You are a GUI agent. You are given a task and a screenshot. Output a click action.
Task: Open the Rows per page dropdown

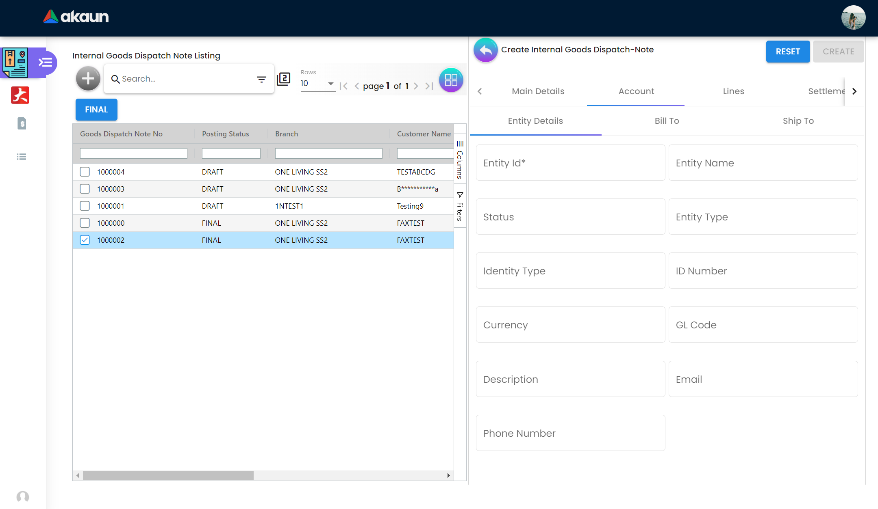[x=318, y=84]
